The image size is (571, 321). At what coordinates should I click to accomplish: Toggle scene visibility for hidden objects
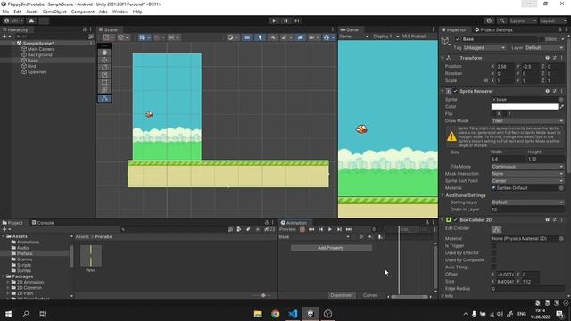click(x=300, y=37)
